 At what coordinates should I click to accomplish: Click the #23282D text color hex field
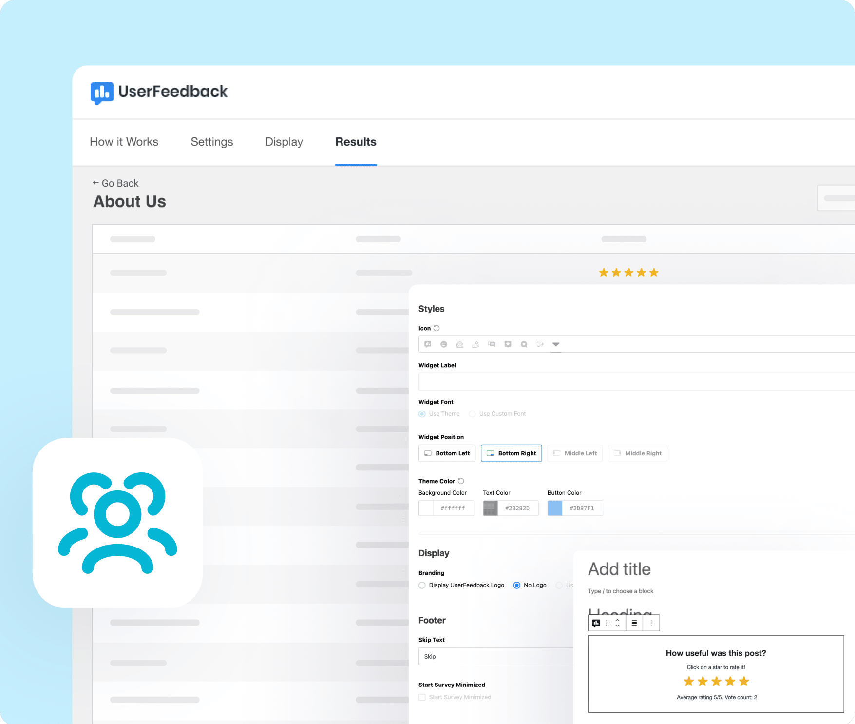(517, 508)
